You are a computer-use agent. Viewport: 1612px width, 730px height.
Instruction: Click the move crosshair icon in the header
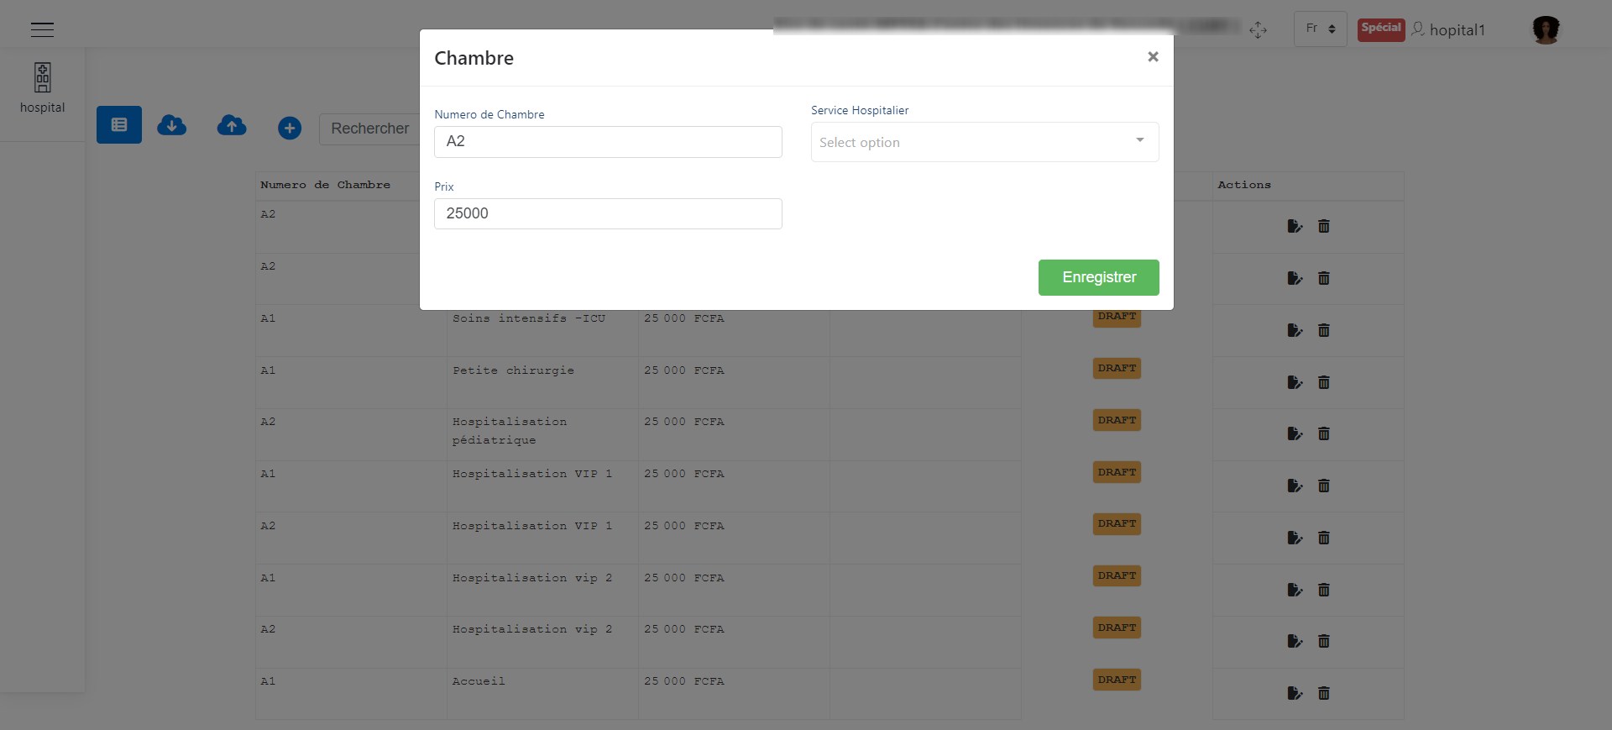[1258, 30]
